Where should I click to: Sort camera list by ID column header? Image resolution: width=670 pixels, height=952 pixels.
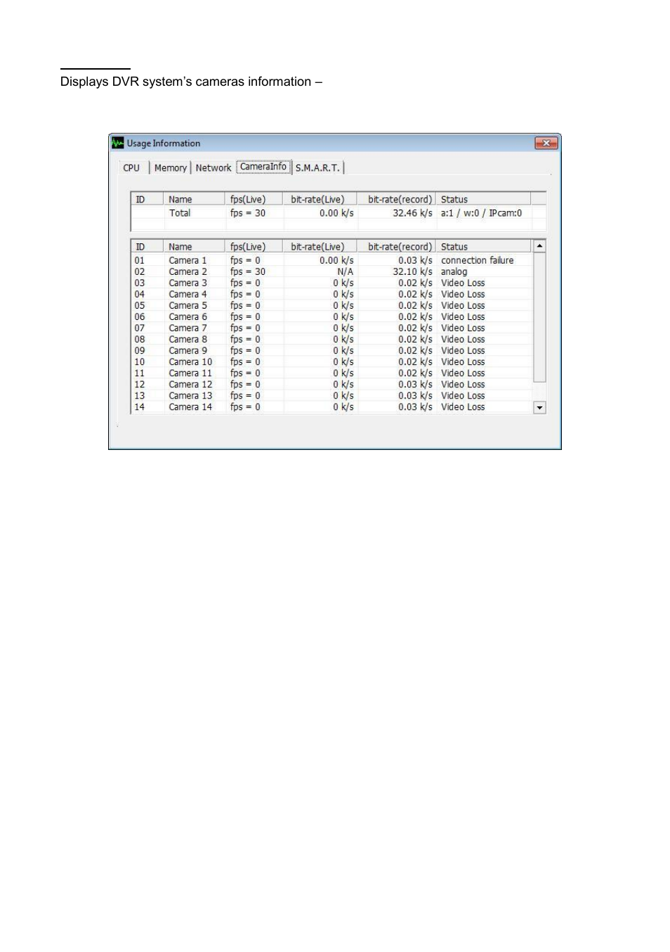pyautogui.click(x=147, y=247)
